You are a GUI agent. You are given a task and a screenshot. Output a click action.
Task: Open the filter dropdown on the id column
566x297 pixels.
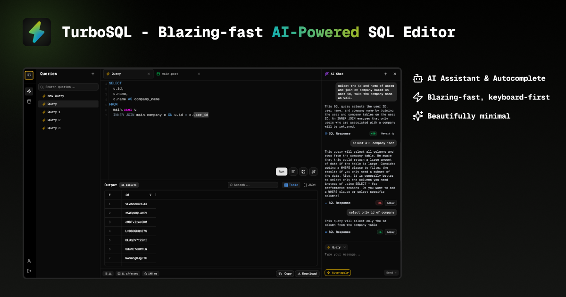coord(151,195)
